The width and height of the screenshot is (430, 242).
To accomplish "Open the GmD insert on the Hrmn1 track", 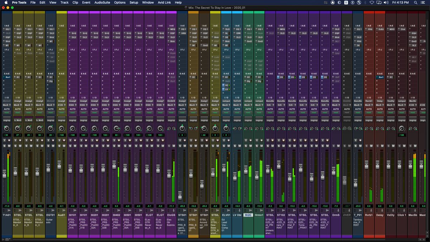I will coord(259,41).
